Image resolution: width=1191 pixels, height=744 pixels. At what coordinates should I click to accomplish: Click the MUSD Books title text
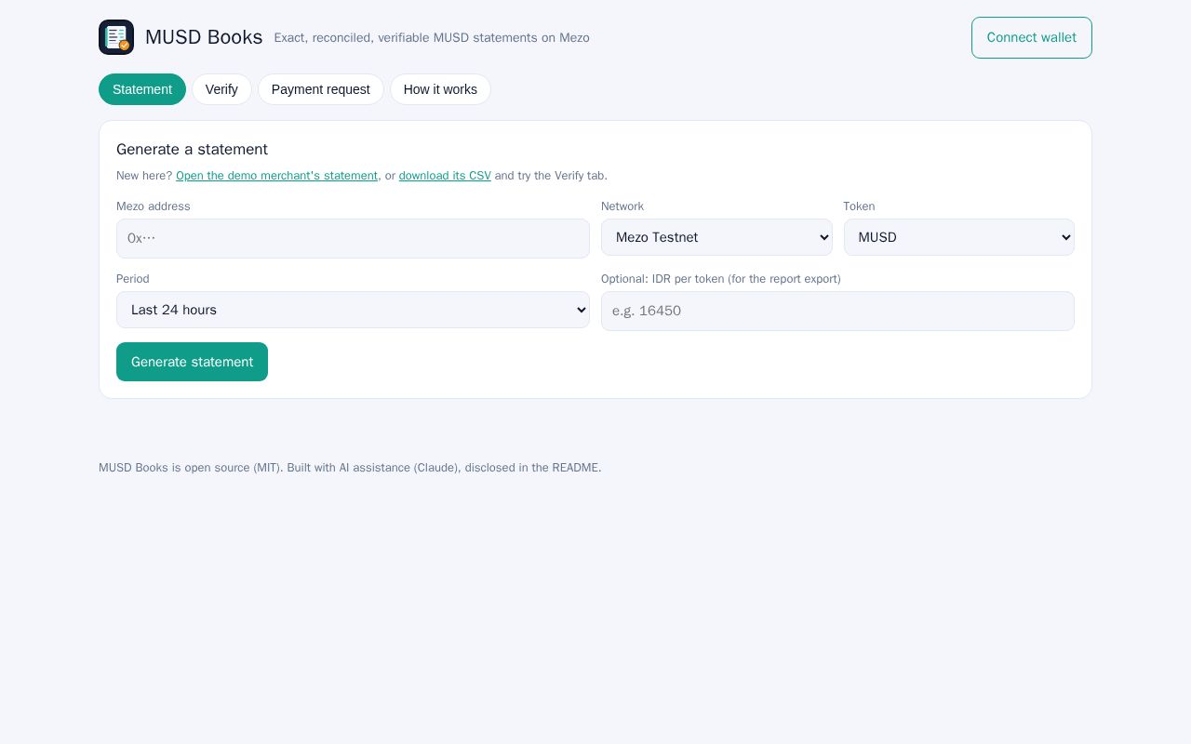(204, 37)
